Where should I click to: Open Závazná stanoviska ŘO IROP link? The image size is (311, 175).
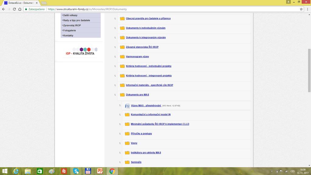coord(142,47)
